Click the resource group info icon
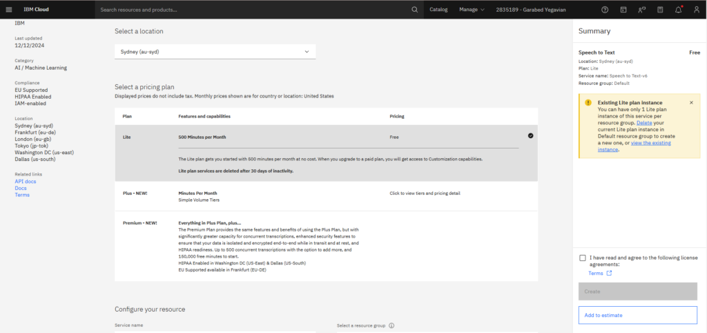The image size is (707, 333). pyautogui.click(x=391, y=325)
